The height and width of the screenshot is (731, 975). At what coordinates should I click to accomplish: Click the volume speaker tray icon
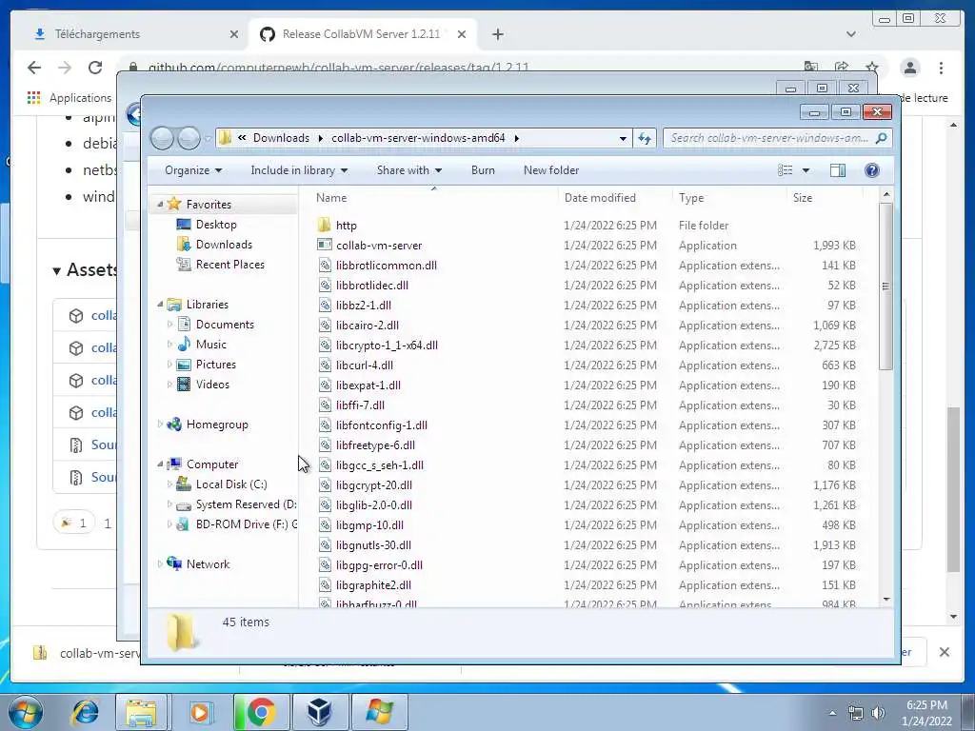[x=878, y=713]
